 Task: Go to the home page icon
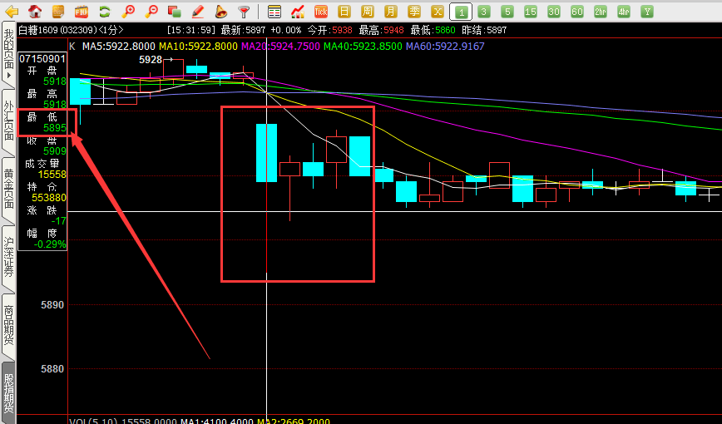35,12
